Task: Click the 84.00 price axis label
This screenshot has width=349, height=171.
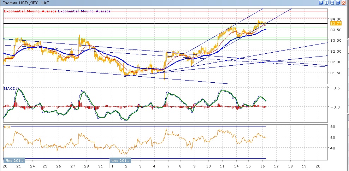Action: click(x=335, y=19)
